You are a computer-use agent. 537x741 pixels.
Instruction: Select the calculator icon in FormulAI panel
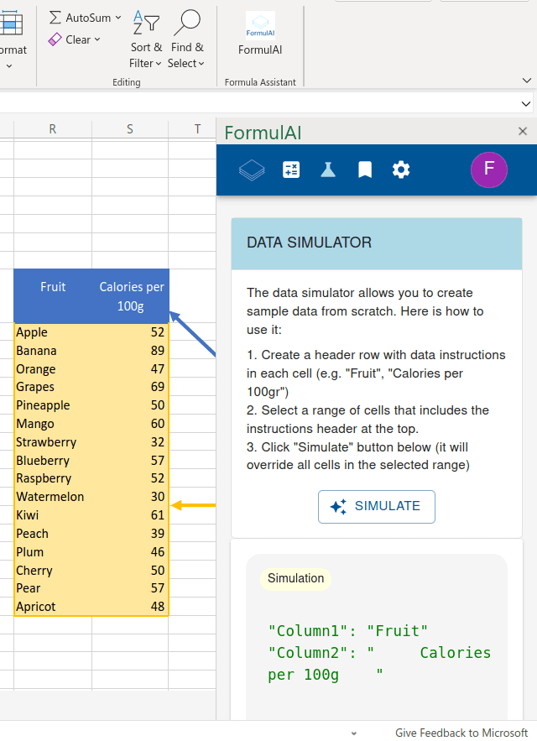coord(291,170)
